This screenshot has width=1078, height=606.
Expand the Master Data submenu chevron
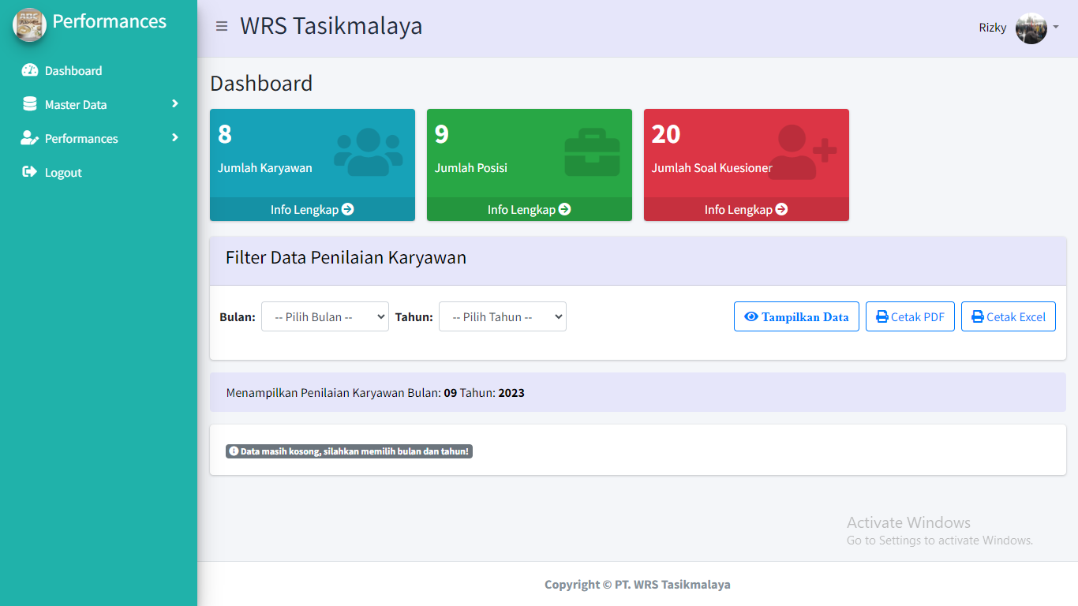tap(175, 104)
